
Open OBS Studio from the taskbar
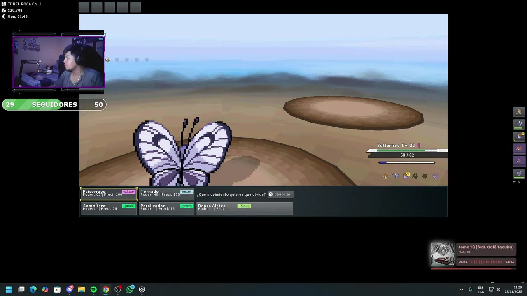[x=118, y=289]
